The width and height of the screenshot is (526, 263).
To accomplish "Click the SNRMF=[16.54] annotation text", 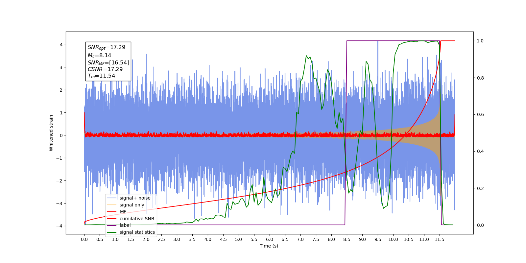I will click(x=108, y=62).
